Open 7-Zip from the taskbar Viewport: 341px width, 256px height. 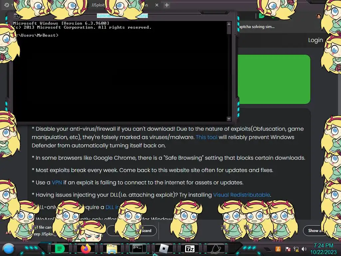pos(189,249)
